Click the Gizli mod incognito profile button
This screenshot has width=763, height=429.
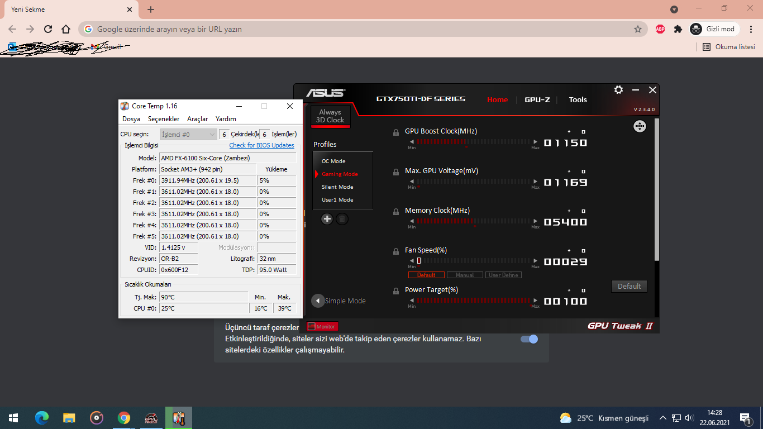pyautogui.click(x=714, y=29)
